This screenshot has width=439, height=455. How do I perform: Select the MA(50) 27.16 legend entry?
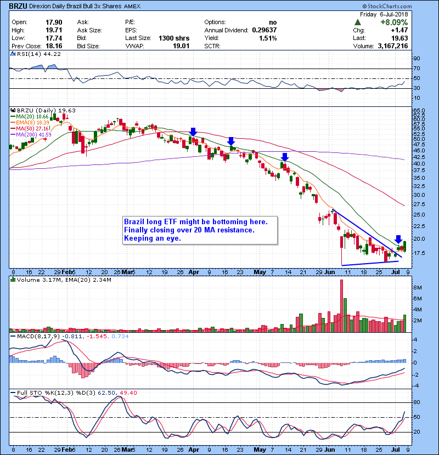pos(30,128)
